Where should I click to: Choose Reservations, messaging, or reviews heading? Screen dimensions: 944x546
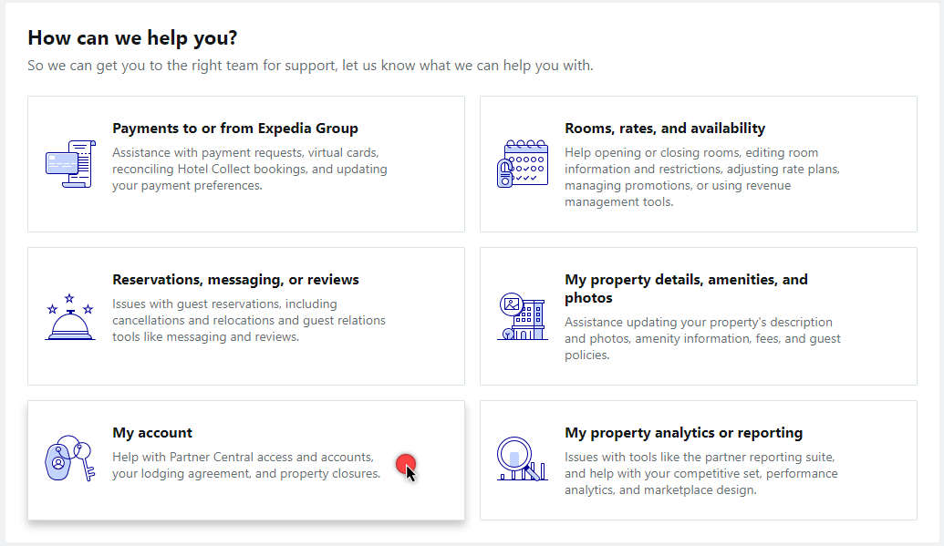pyautogui.click(x=235, y=279)
